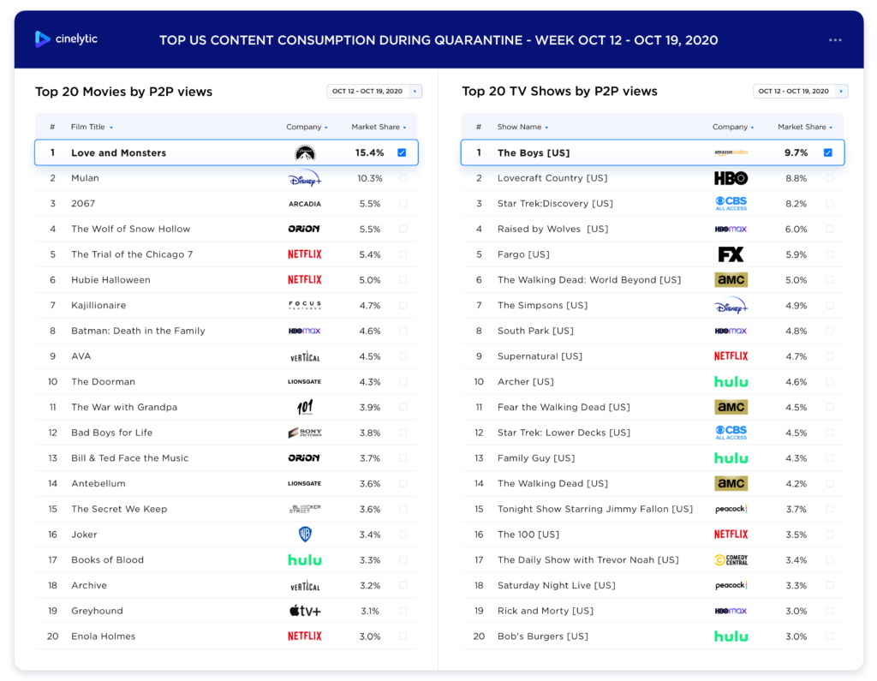This screenshot has height=681, width=877.
Task: Click the show name Family Guy [US]
Action: [x=536, y=457]
